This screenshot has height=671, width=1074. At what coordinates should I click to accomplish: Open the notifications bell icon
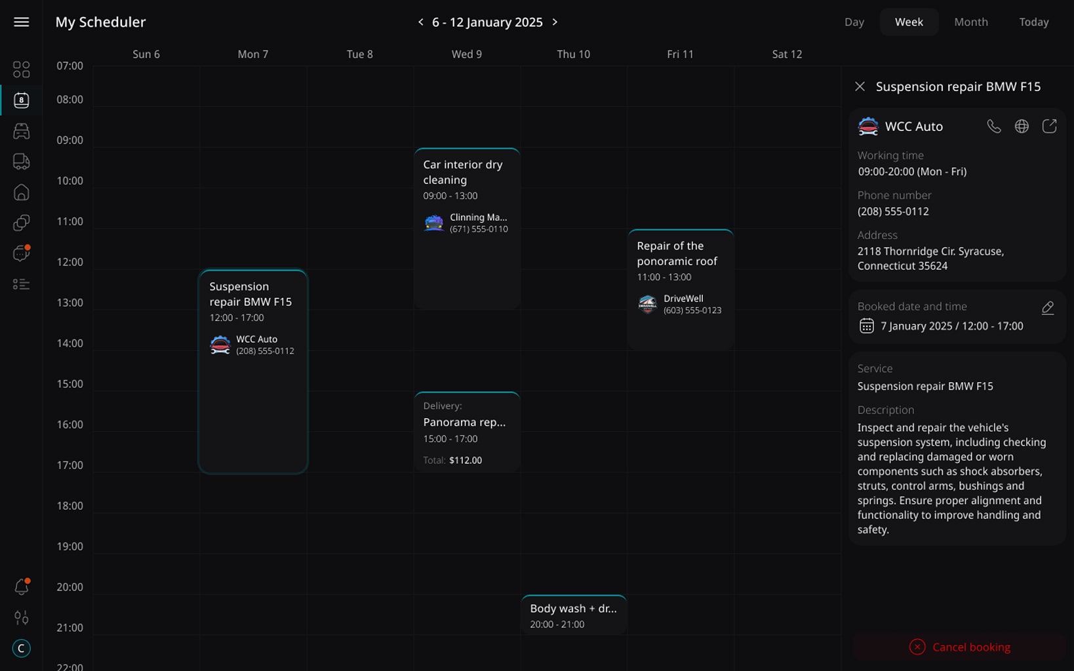point(22,586)
